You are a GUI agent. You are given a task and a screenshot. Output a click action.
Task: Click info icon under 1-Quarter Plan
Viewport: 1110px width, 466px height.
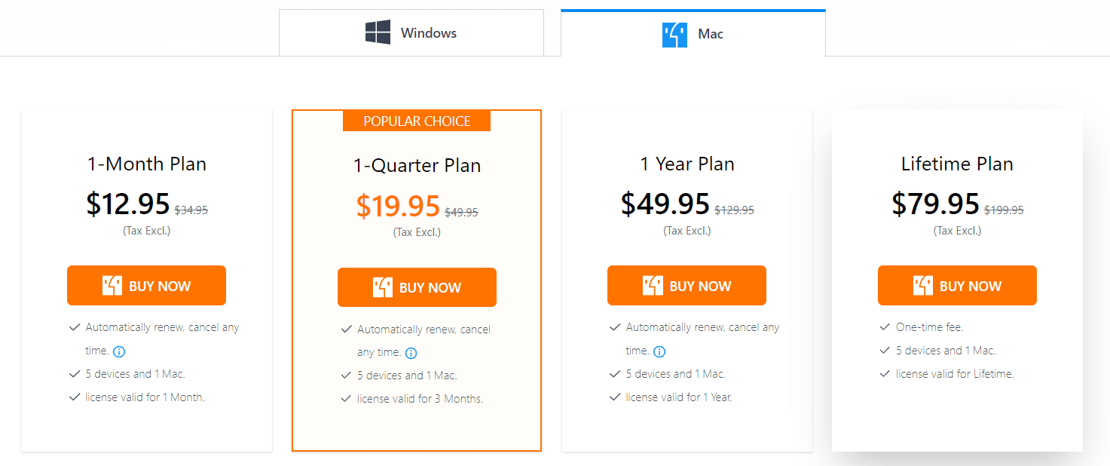[x=411, y=353]
